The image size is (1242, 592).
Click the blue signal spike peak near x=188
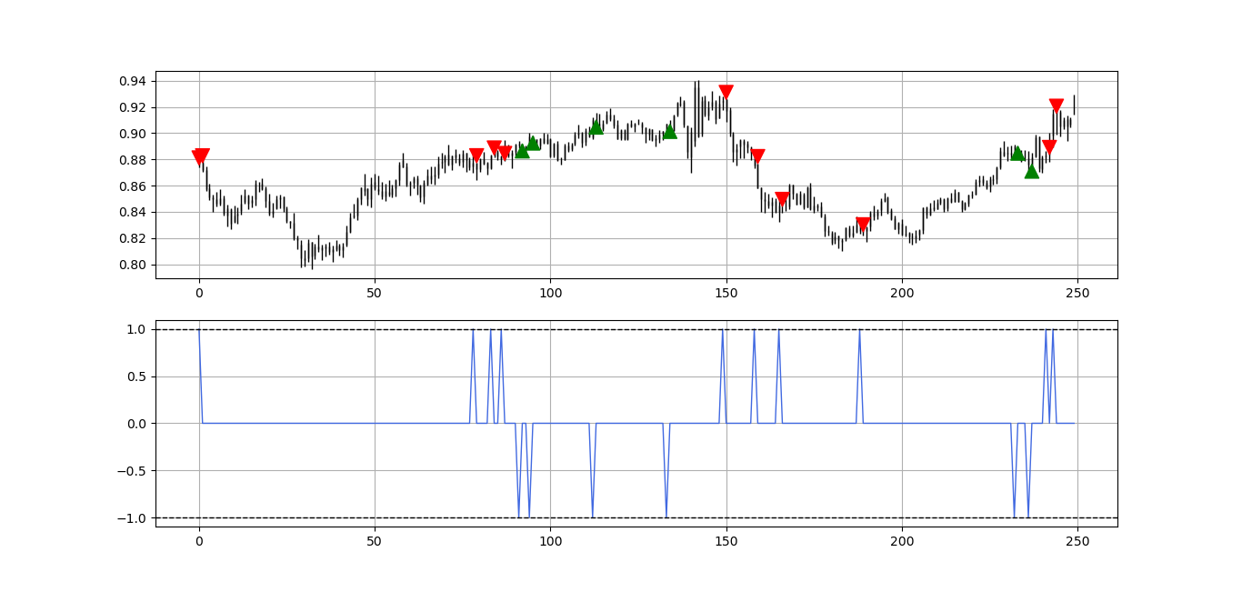tap(859, 330)
